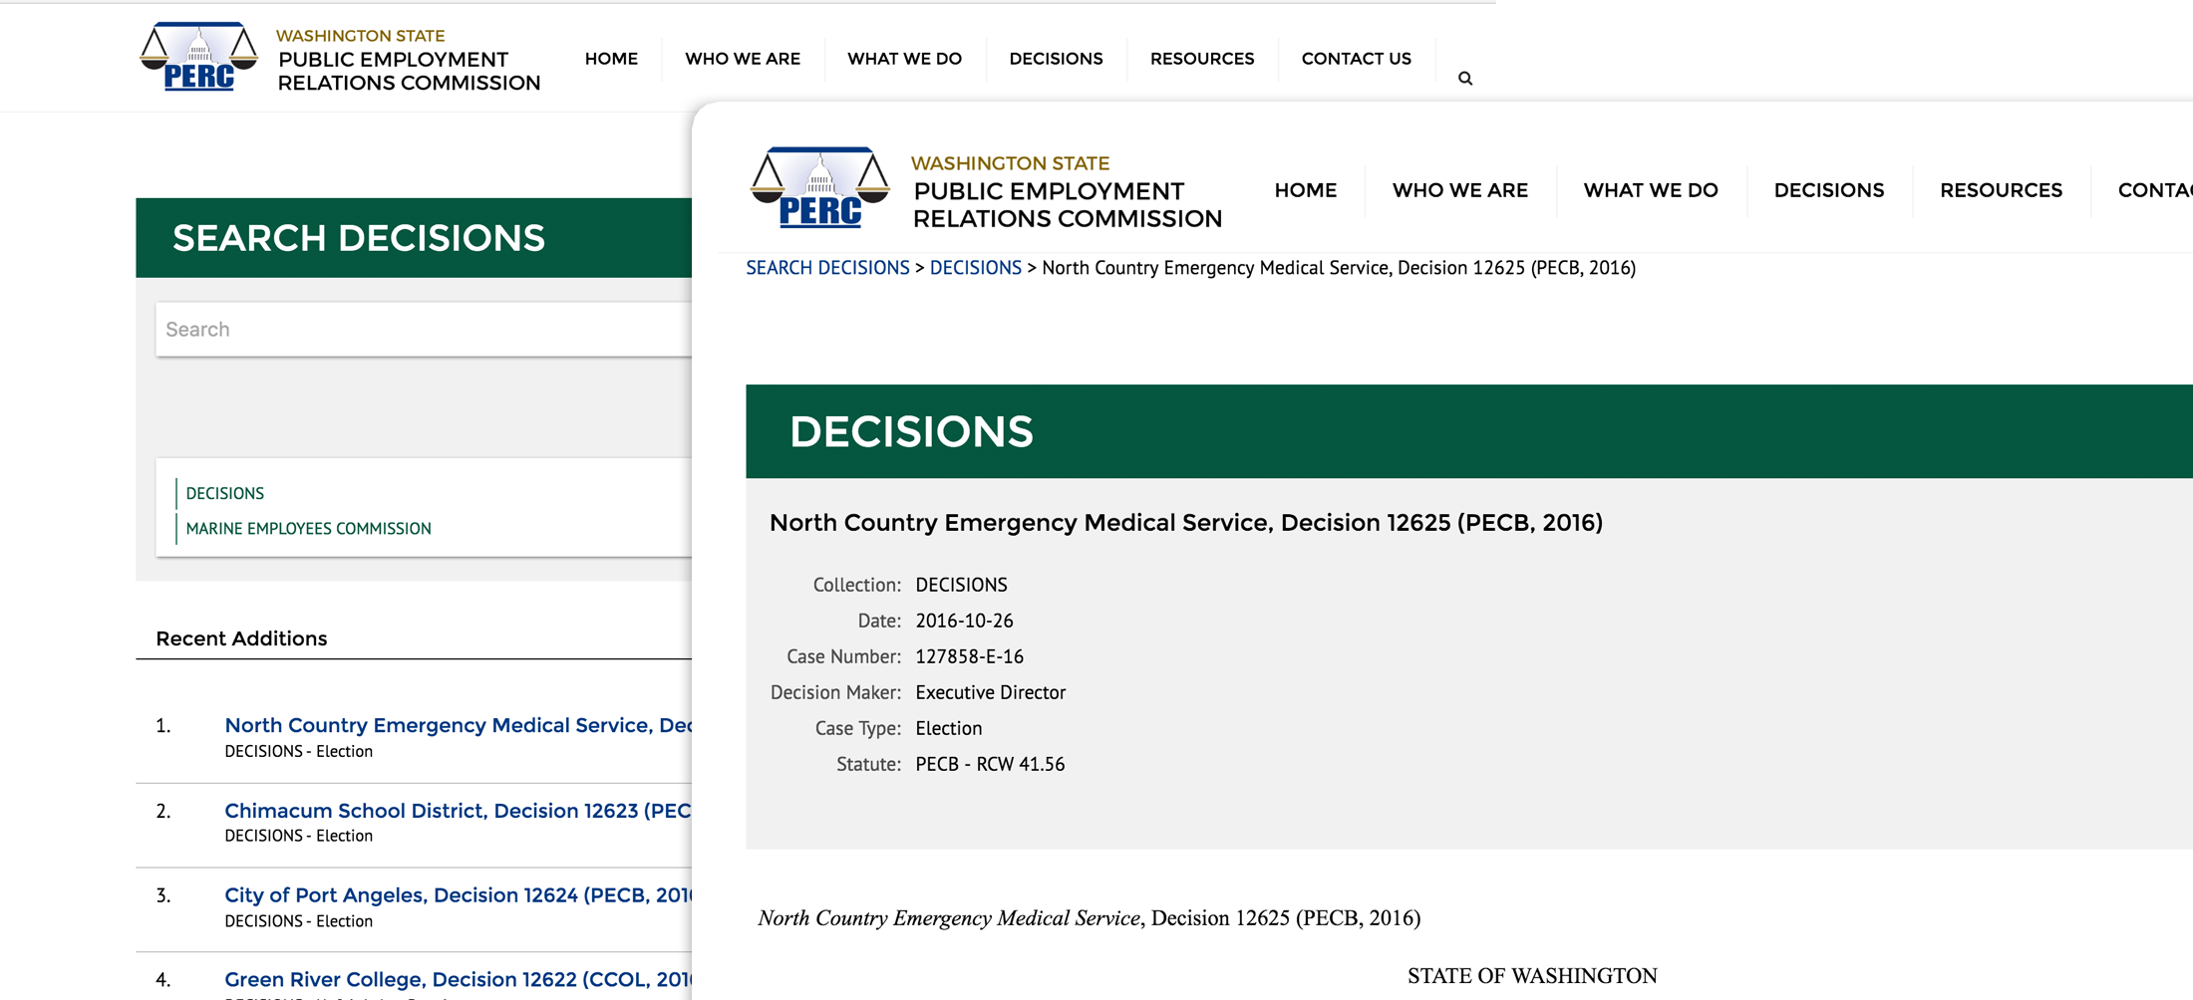Click CONTACT US in background navigation

[x=1356, y=59]
